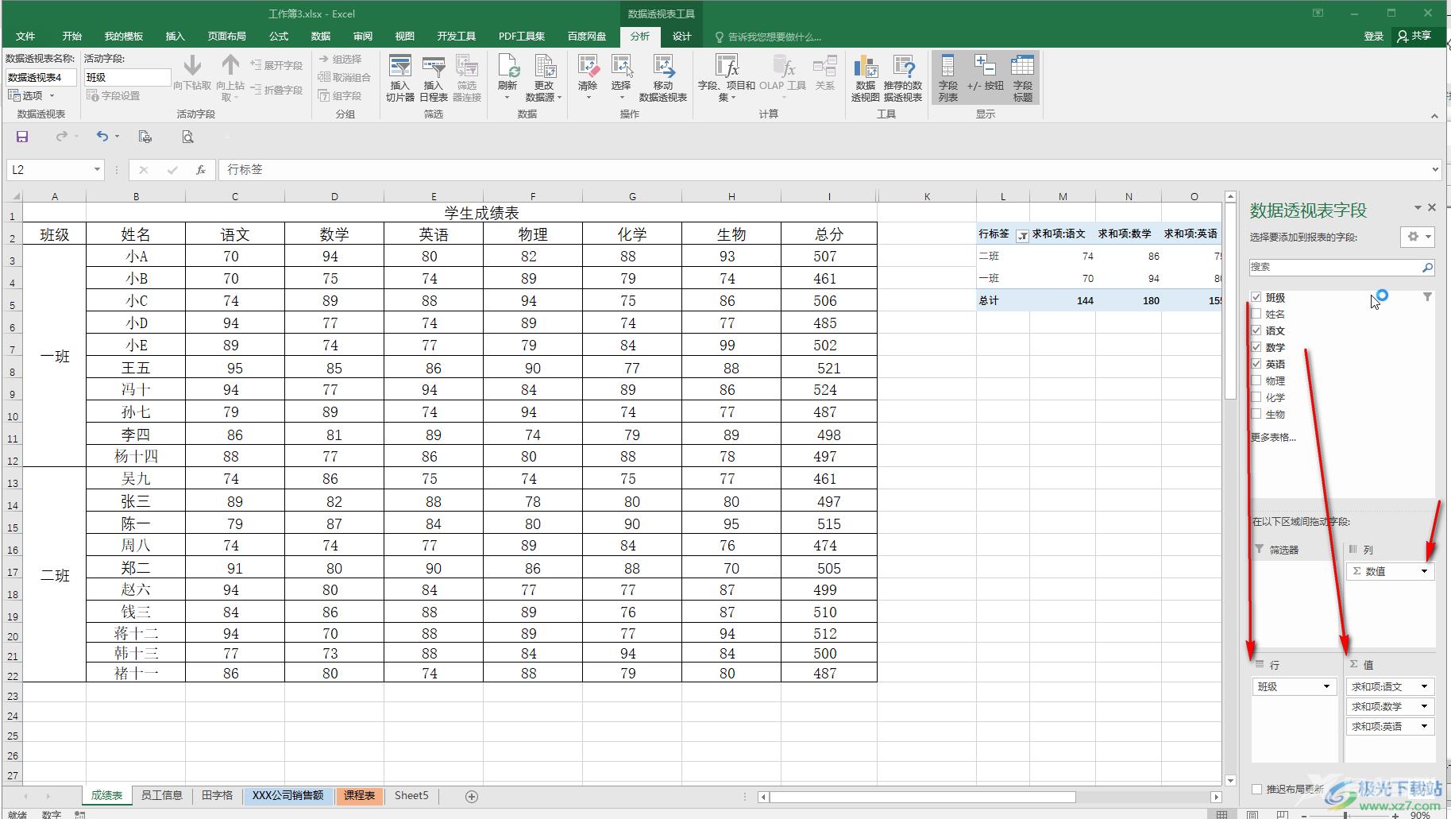
Task: Click the zoom slider at status bar
Action: point(1346,815)
